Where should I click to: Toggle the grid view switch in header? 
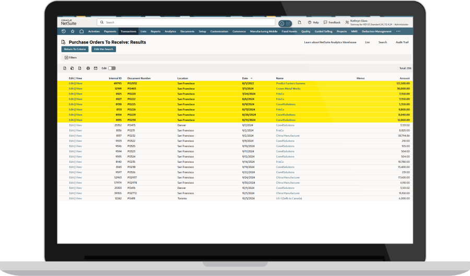click(288, 23)
